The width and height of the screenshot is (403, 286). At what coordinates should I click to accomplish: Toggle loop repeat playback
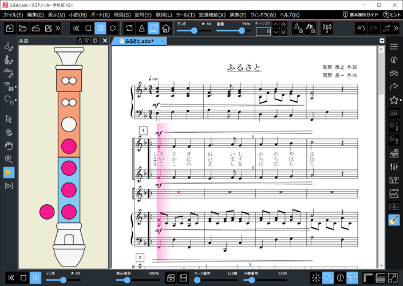(x=129, y=28)
